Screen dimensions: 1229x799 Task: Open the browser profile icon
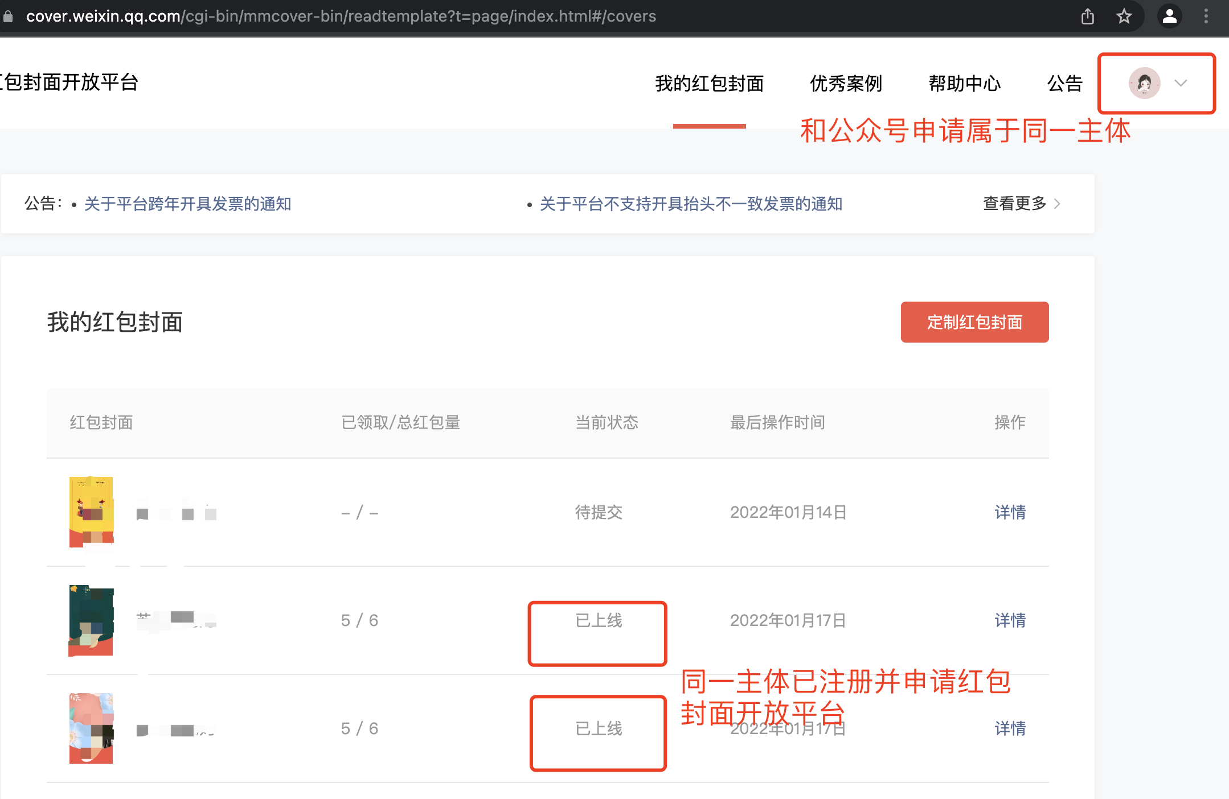pos(1169,17)
